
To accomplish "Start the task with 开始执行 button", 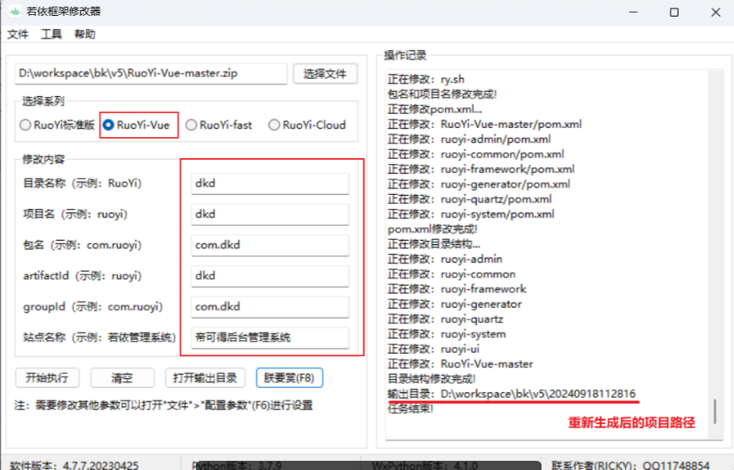I will pos(47,378).
